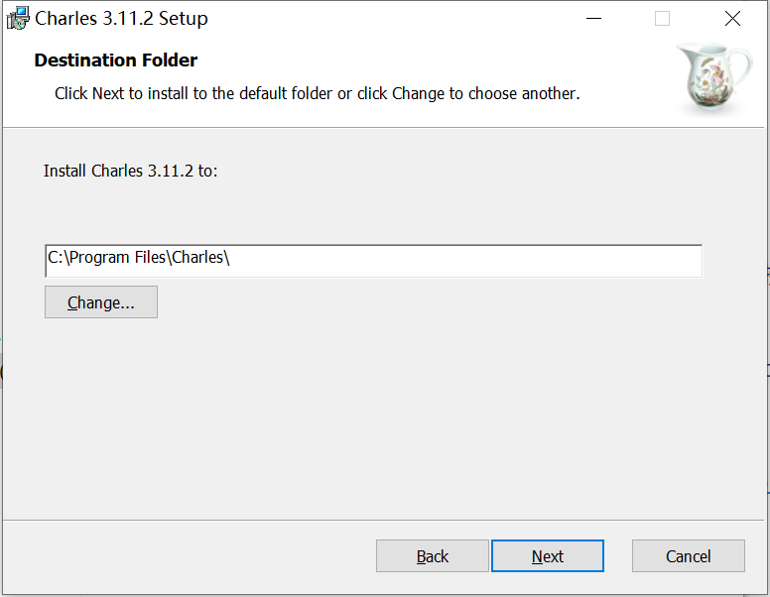Click empty title bar space left of minimize
The height and width of the screenshot is (597, 770).
[397, 18]
